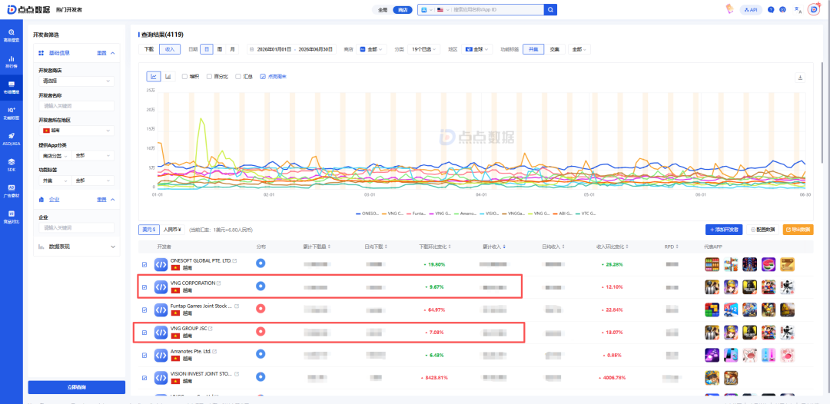Open the 开发者所在地区 country dropdown

coord(76,131)
